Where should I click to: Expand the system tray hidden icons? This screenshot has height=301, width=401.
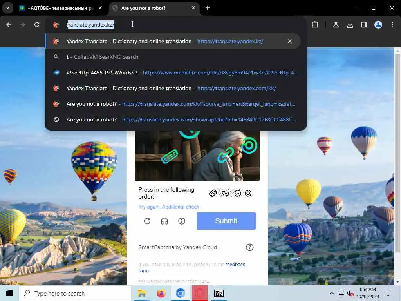coord(331,293)
